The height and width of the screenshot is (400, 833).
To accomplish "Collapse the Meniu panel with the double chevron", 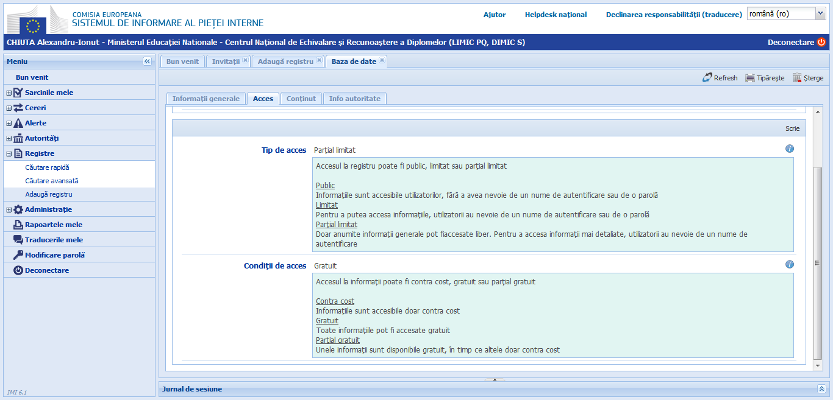I will [x=147, y=60].
